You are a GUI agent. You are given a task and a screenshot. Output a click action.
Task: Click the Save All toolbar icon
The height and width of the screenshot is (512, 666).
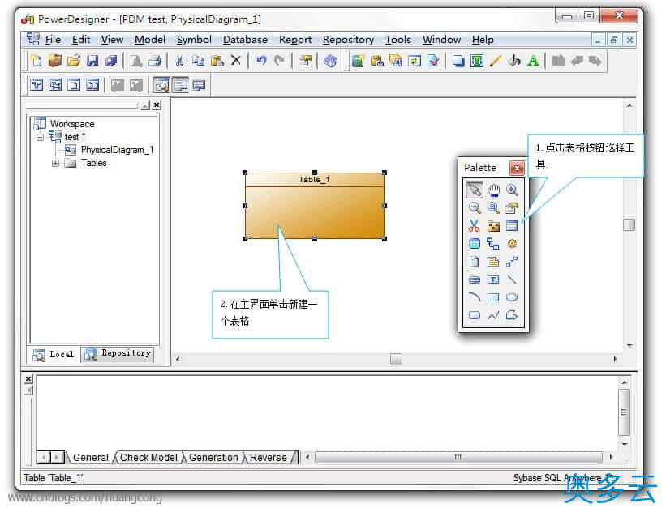(x=111, y=61)
